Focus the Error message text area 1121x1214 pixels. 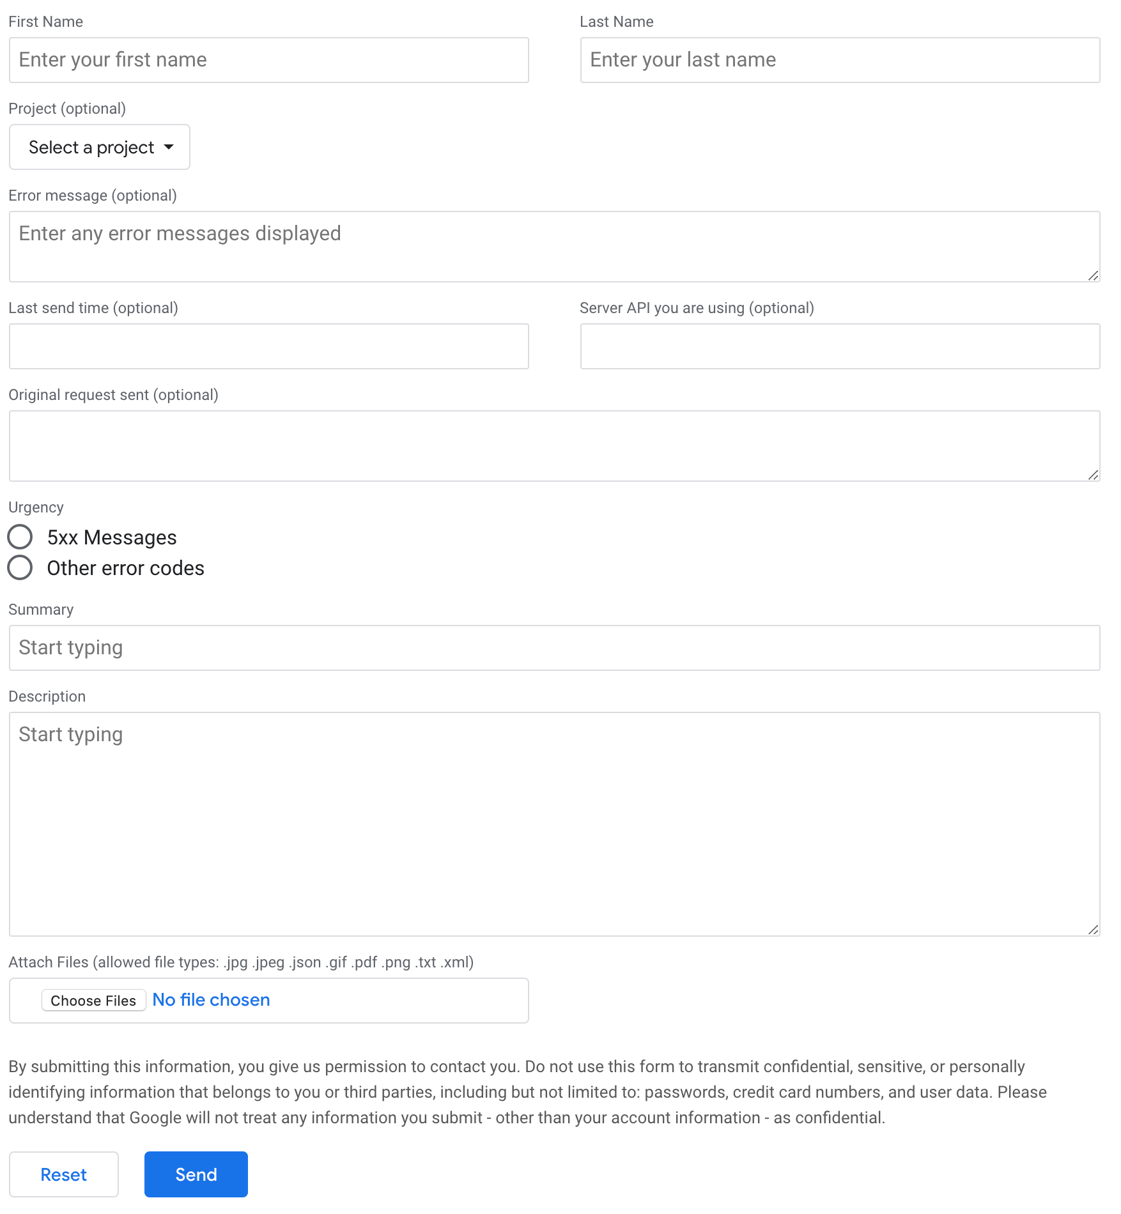[555, 247]
